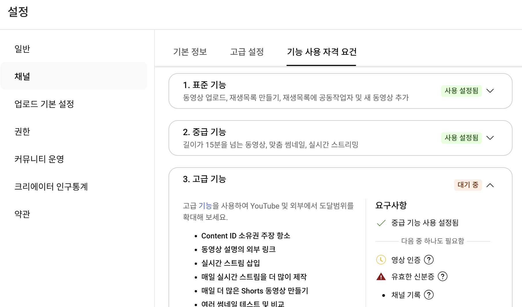The height and width of the screenshot is (307, 522).
Task: Click 매일 실시간 스트림을 더 많이 제작 item
Action: point(254,277)
